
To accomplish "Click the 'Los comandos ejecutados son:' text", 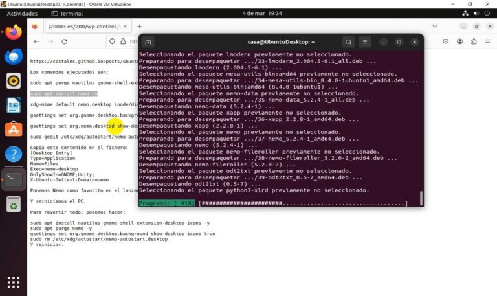I will 69,72.
